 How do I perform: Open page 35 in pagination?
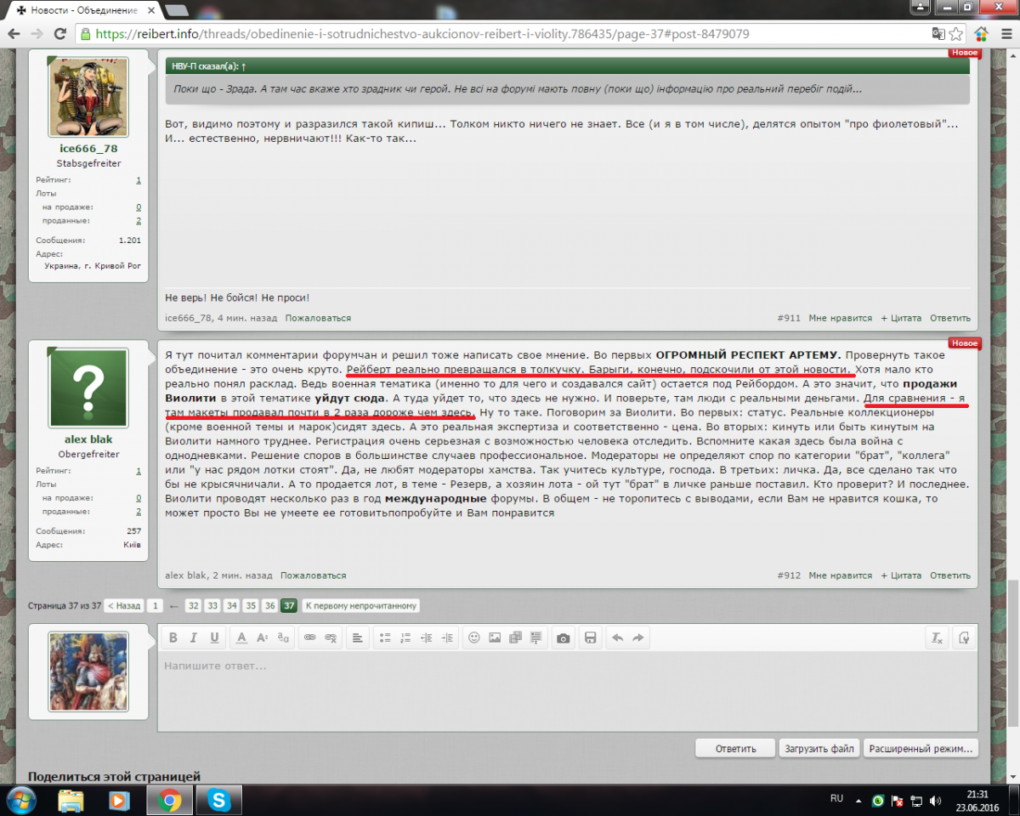click(251, 606)
